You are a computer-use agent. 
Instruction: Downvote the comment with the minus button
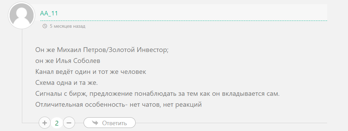coord(69,123)
